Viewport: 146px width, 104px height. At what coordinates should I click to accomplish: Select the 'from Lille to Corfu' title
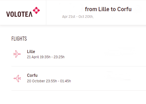click(x=108, y=9)
